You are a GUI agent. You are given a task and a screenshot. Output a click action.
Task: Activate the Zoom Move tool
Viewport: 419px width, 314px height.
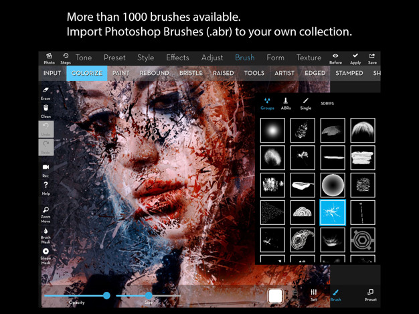(x=46, y=212)
